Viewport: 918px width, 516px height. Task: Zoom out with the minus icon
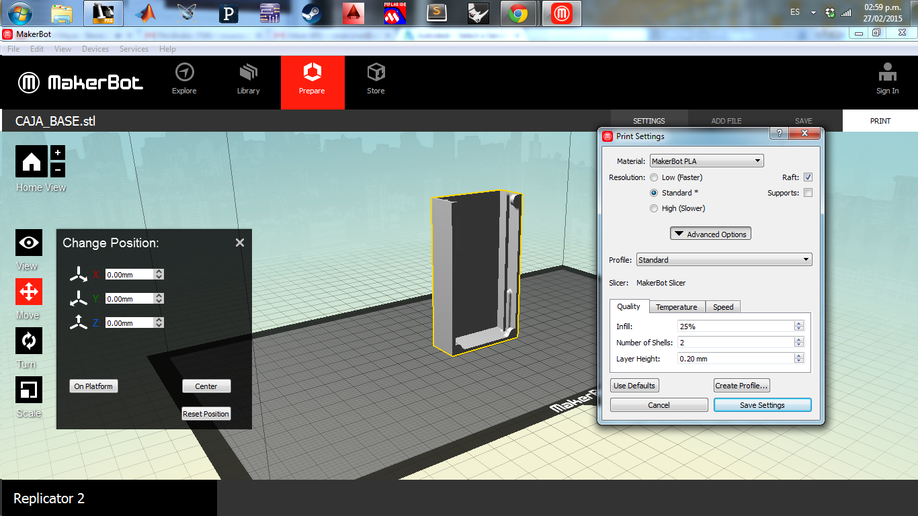pyautogui.click(x=58, y=170)
